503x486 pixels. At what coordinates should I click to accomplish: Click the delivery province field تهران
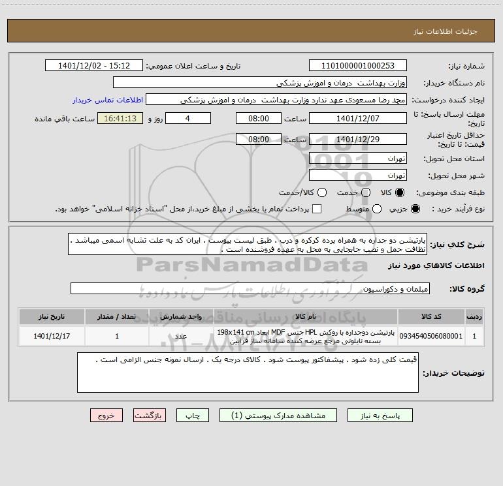(358, 159)
